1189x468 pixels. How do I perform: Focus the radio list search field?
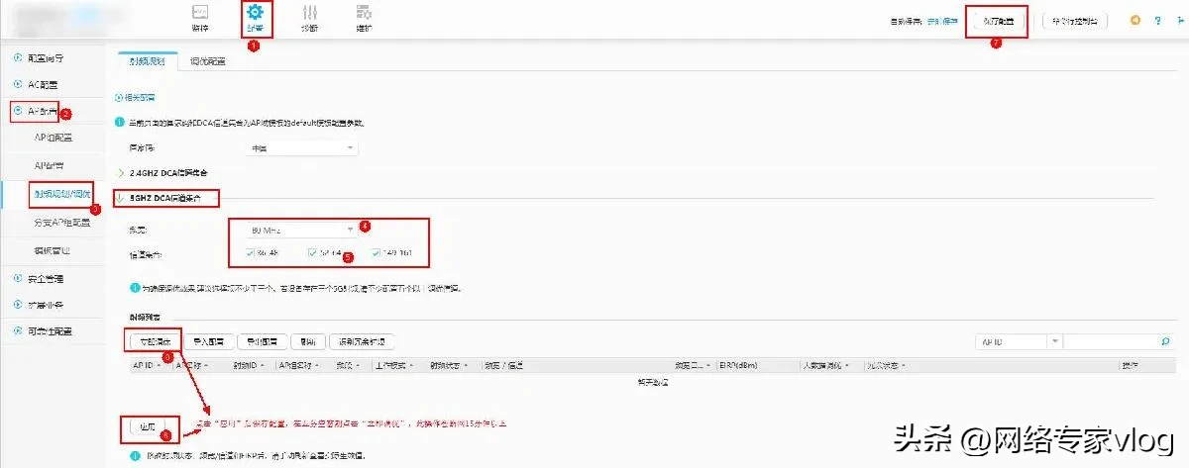1110,341
